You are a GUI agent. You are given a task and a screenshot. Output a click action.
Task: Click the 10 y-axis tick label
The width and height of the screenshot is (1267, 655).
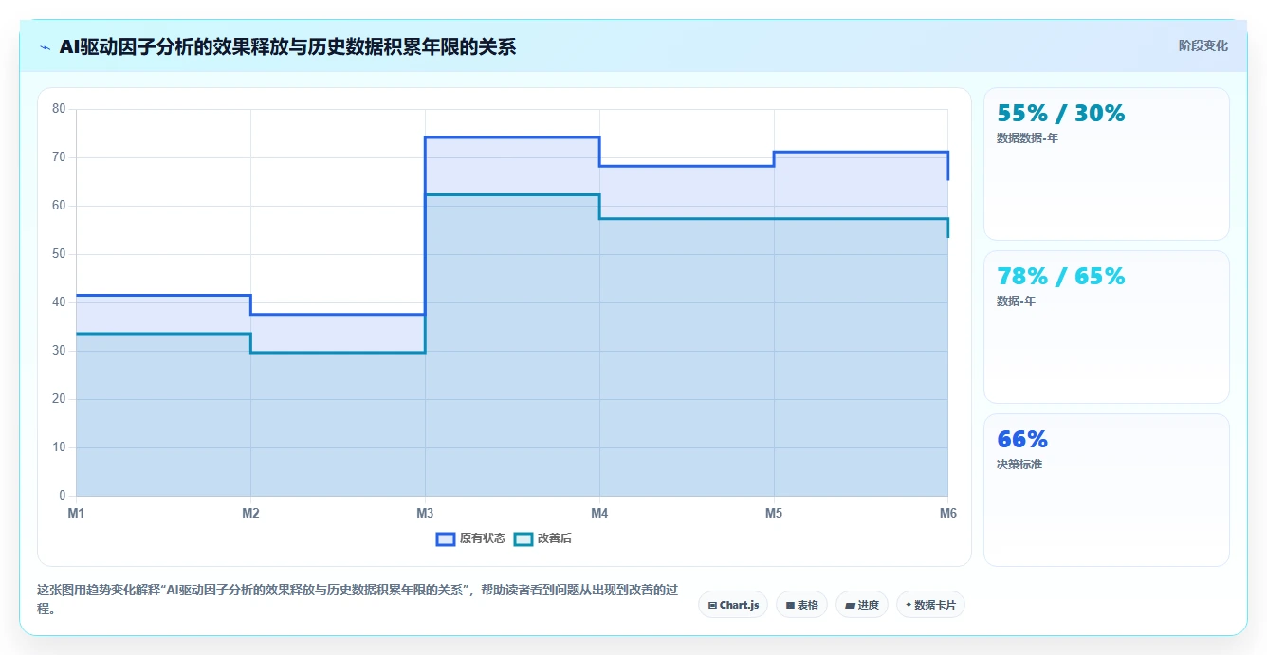pos(59,447)
